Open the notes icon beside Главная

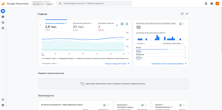click(x=182, y=14)
